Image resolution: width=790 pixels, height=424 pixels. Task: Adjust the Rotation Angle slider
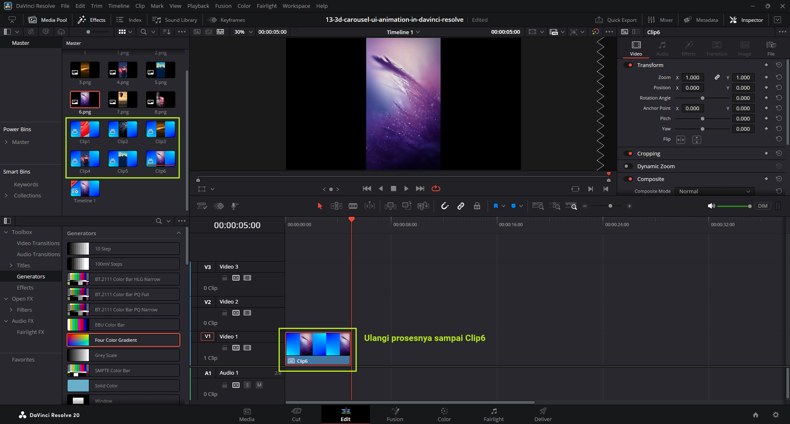click(702, 98)
